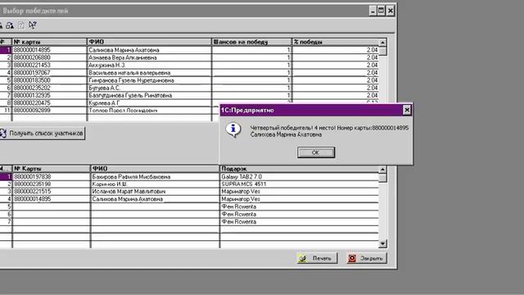Viewport: 524px width, 295px height.
Task: Click the winners table scroll down arrow
Action: tap(382, 244)
